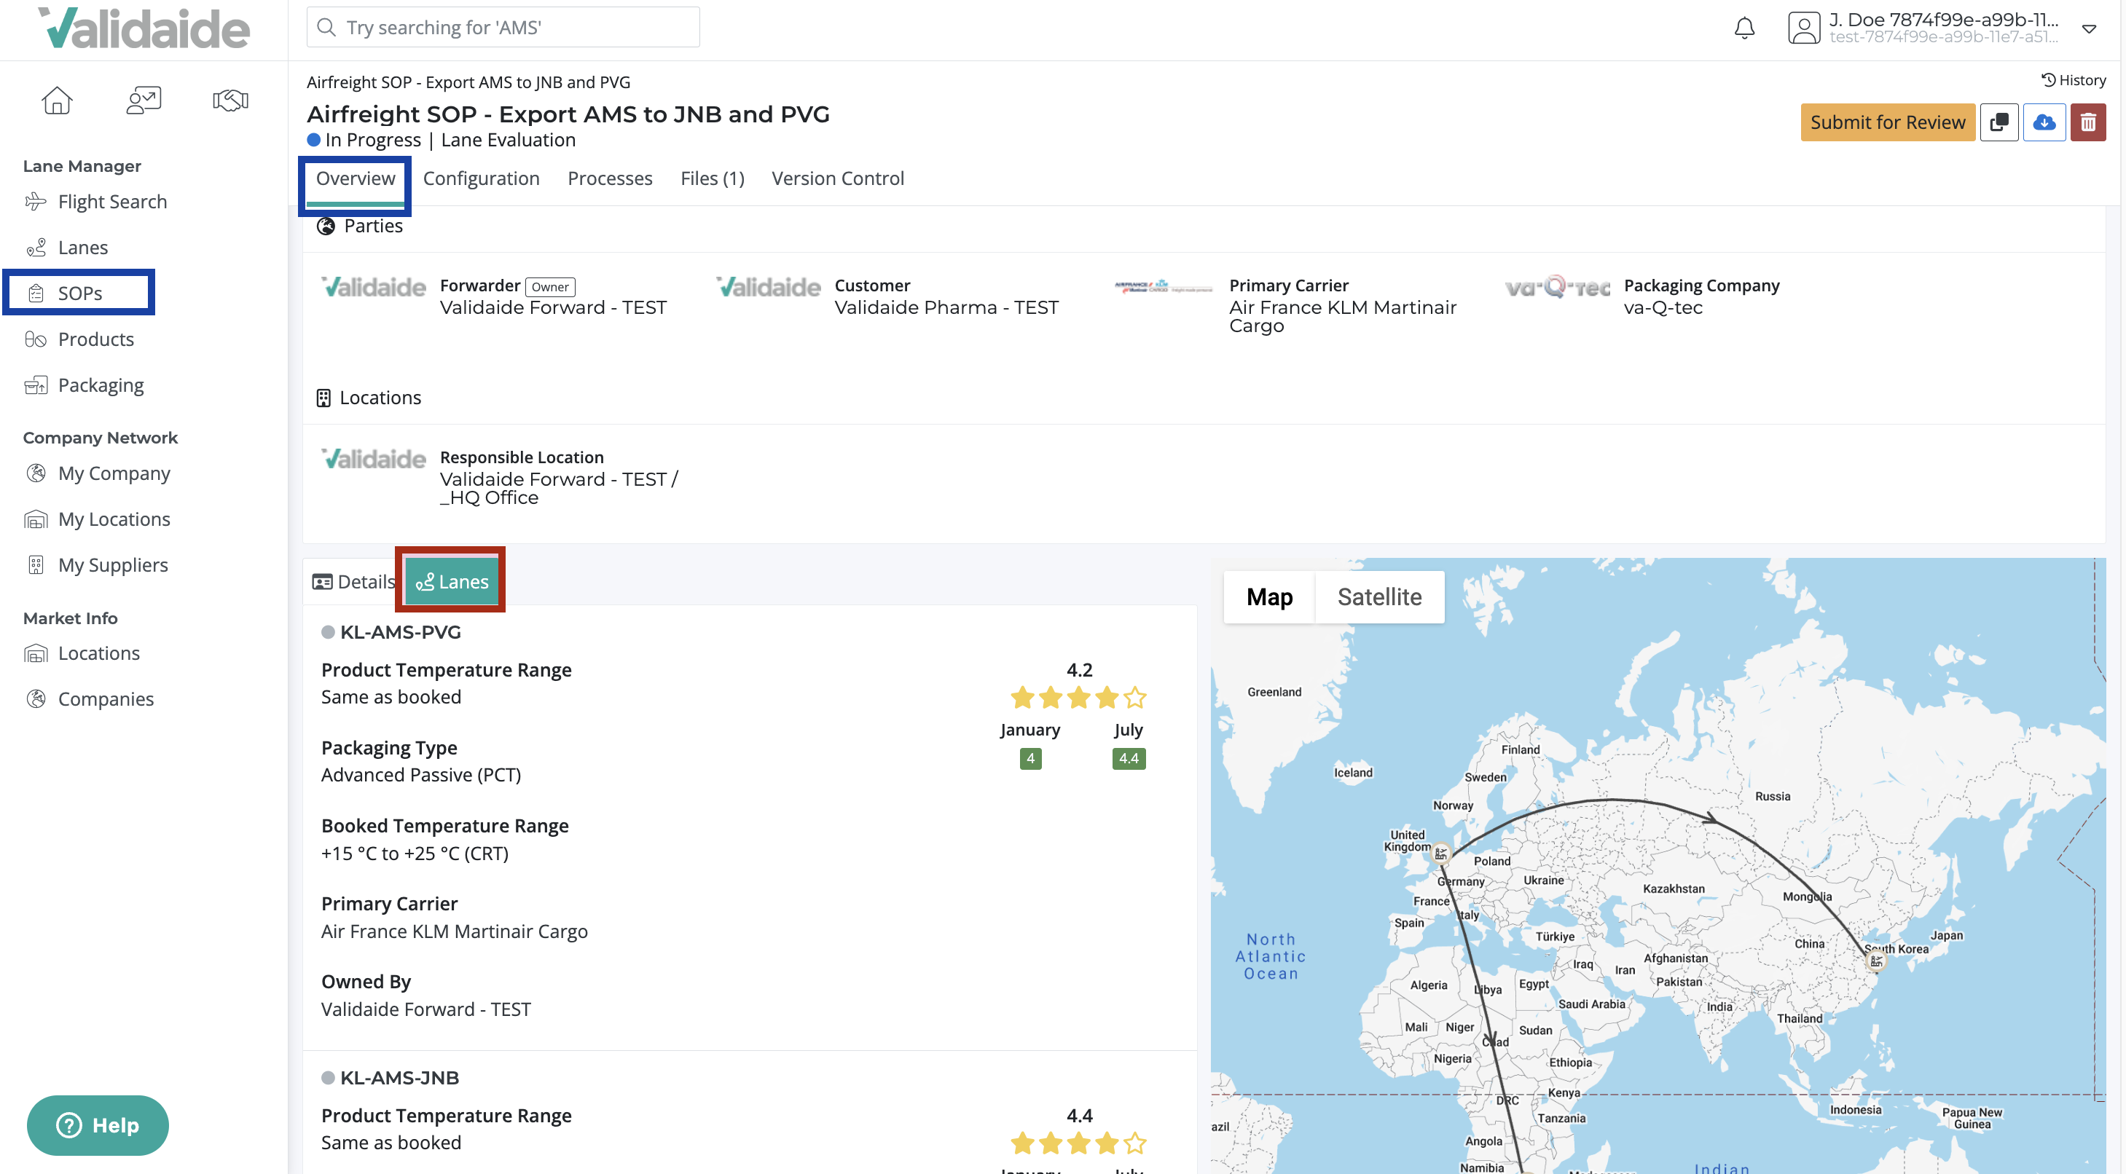Viewport: 2126px width, 1174px height.
Task: Click the Packaging boxes icon
Action: coord(36,385)
